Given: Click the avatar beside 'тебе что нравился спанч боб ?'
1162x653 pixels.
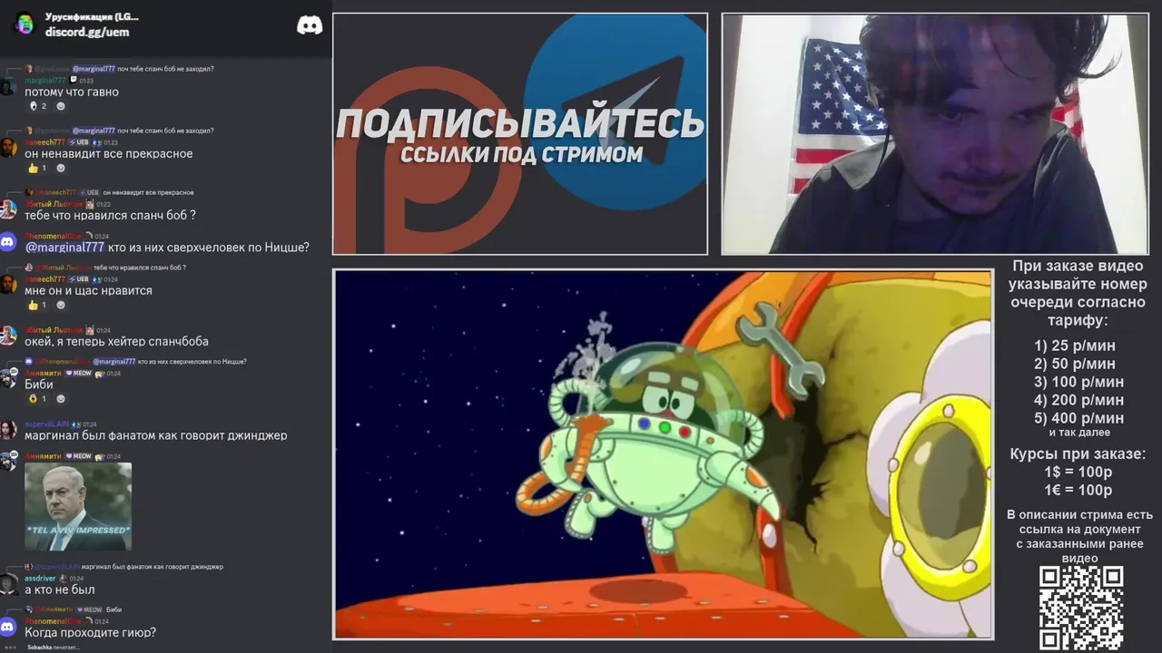Looking at the screenshot, I should pyautogui.click(x=7, y=210).
